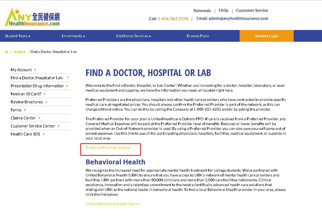
Task: Click email admin@anyhealthinsurance.com
Action: pyautogui.click(x=238, y=18)
